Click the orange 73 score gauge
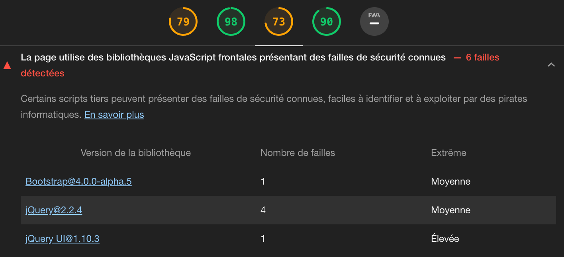 (279, 21)
